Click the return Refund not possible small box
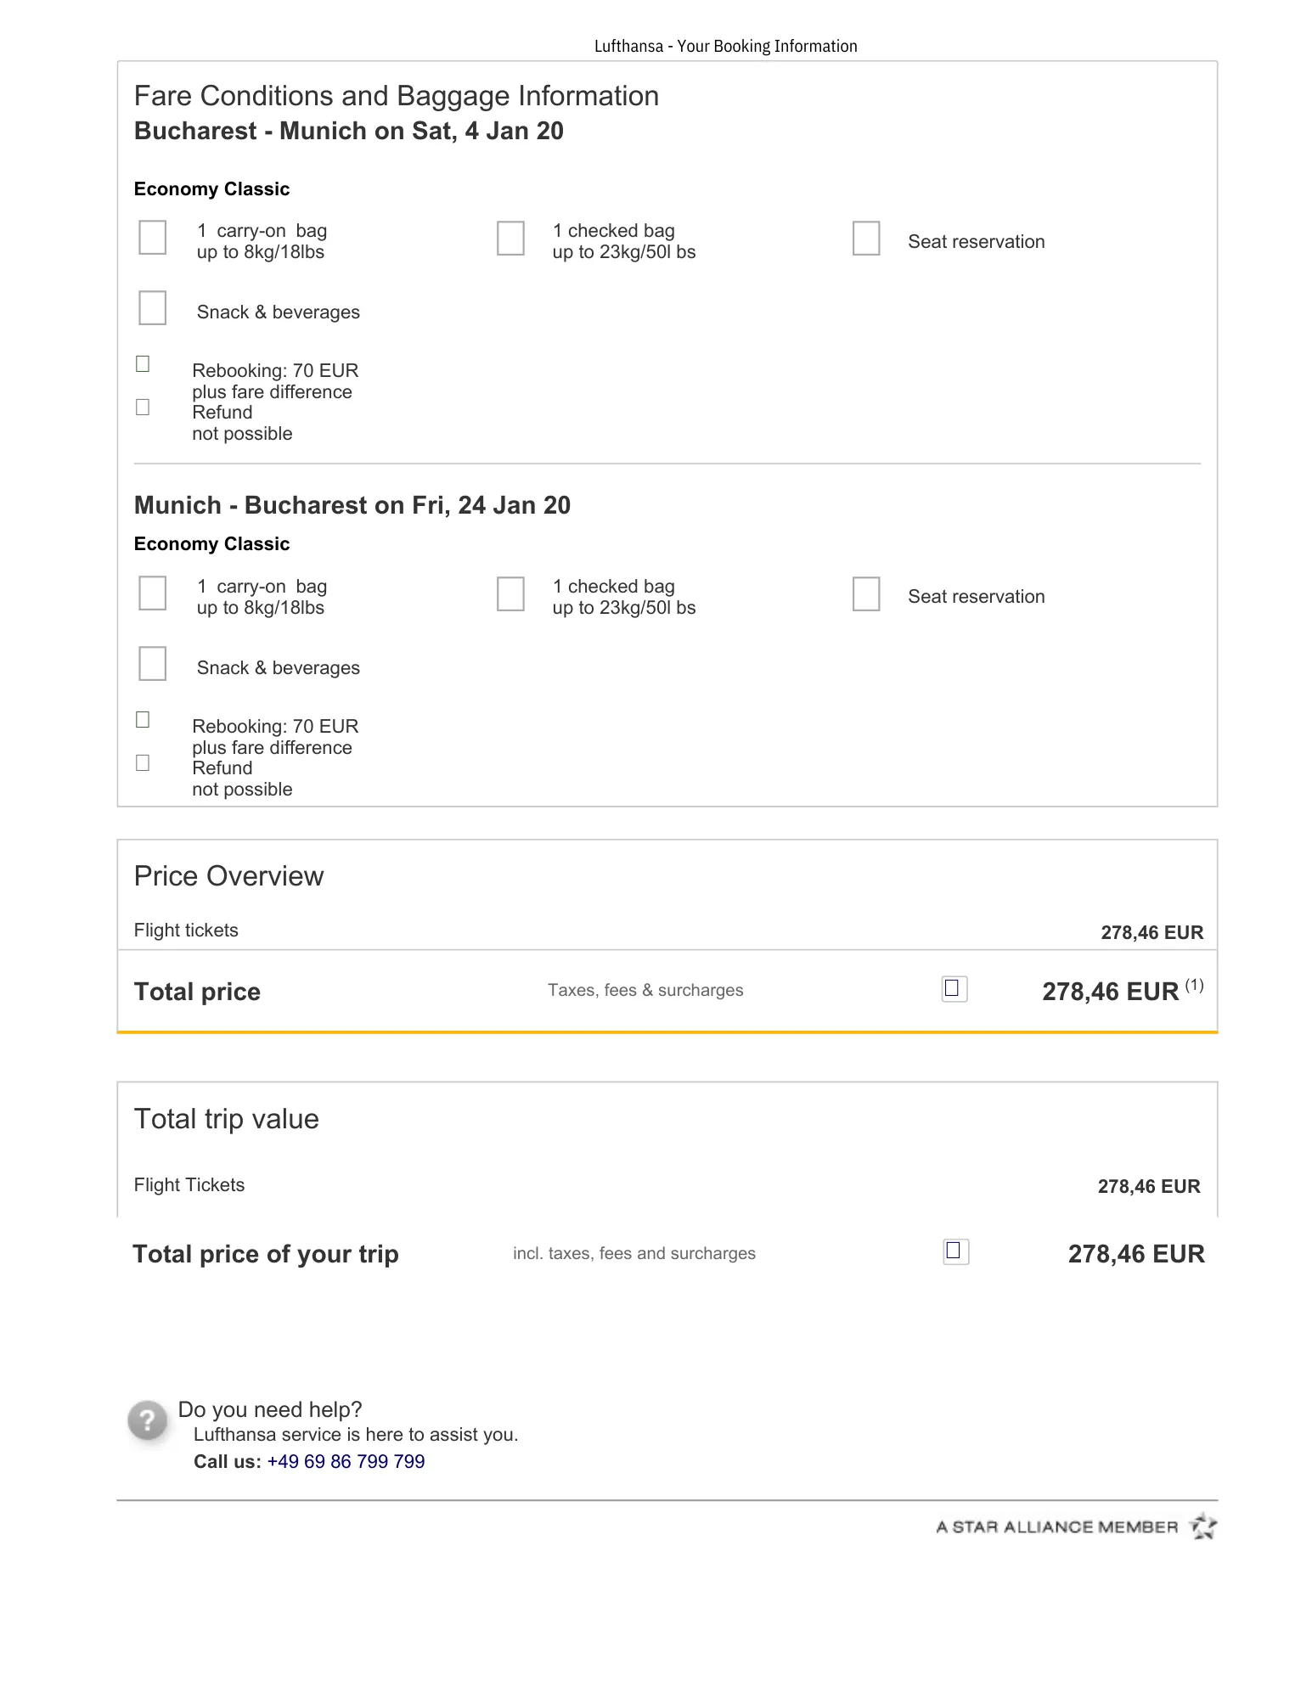 143,763
